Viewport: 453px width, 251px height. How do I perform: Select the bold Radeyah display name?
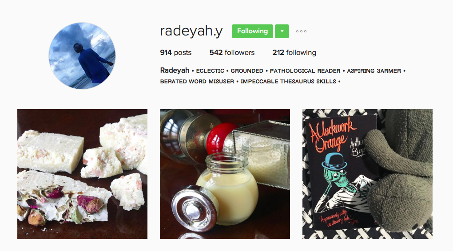pyautogui.click(x=175, y=71)
